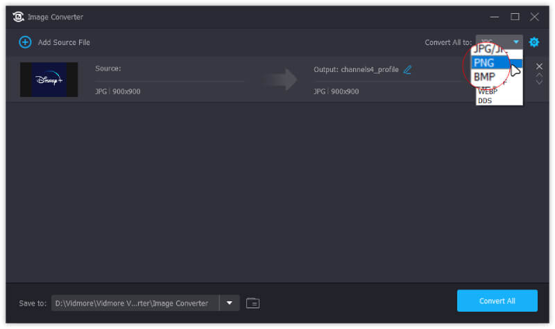
Task: Remove the file with the X icon
Action: point(539,66)
